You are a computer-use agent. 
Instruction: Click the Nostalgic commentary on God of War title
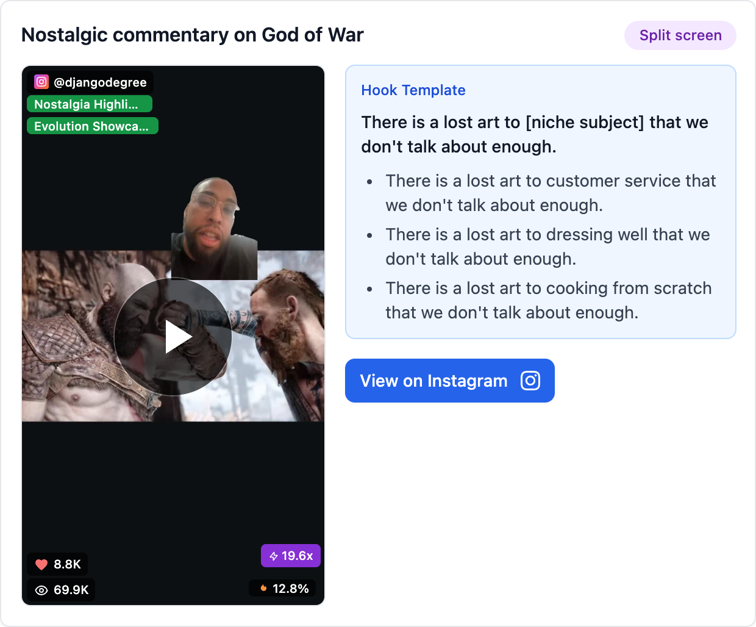(192, 35)
